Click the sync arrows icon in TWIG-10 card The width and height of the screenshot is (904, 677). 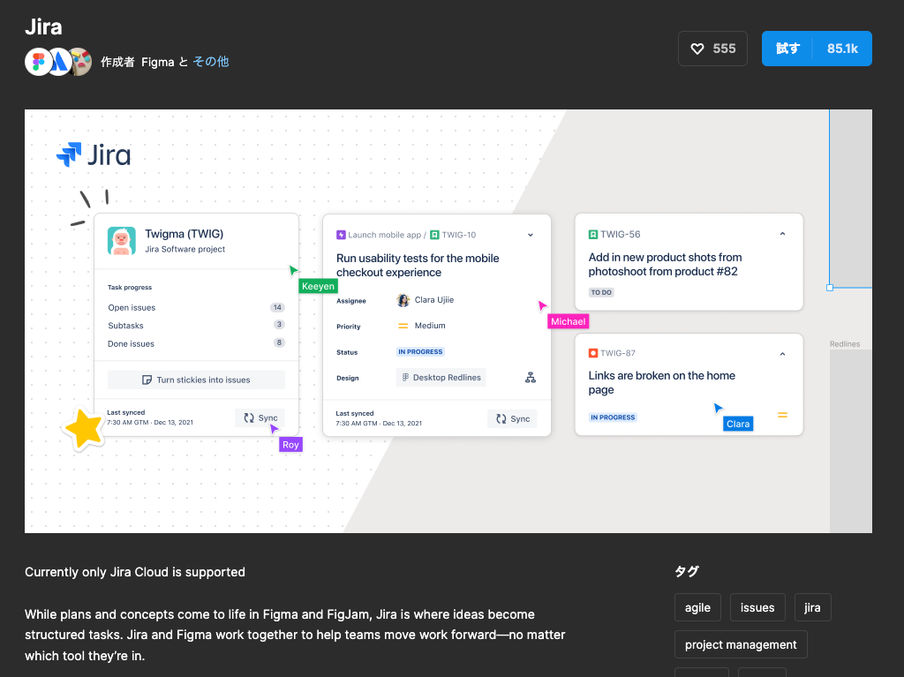501,418
